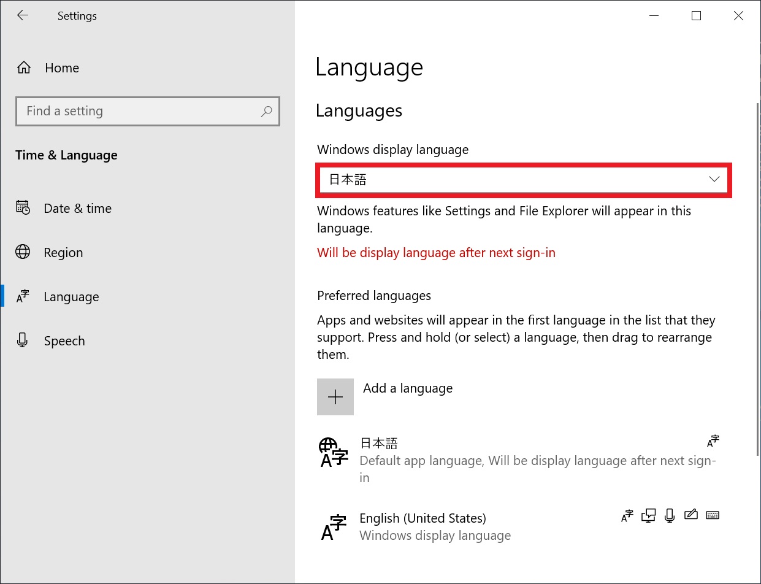Click the Speech microphone icon
Image resolution: width=761 pixels, height=584 pixels.
pyautogui.click(x=23, y=340)
